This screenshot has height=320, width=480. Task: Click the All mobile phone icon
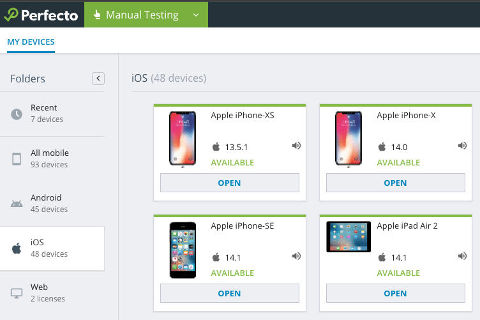point(17,159)
